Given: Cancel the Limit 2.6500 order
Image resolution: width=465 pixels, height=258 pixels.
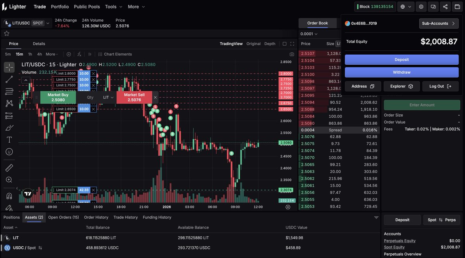Looking at the screenshot, I should pyautogui.click(x=93, y=109).
